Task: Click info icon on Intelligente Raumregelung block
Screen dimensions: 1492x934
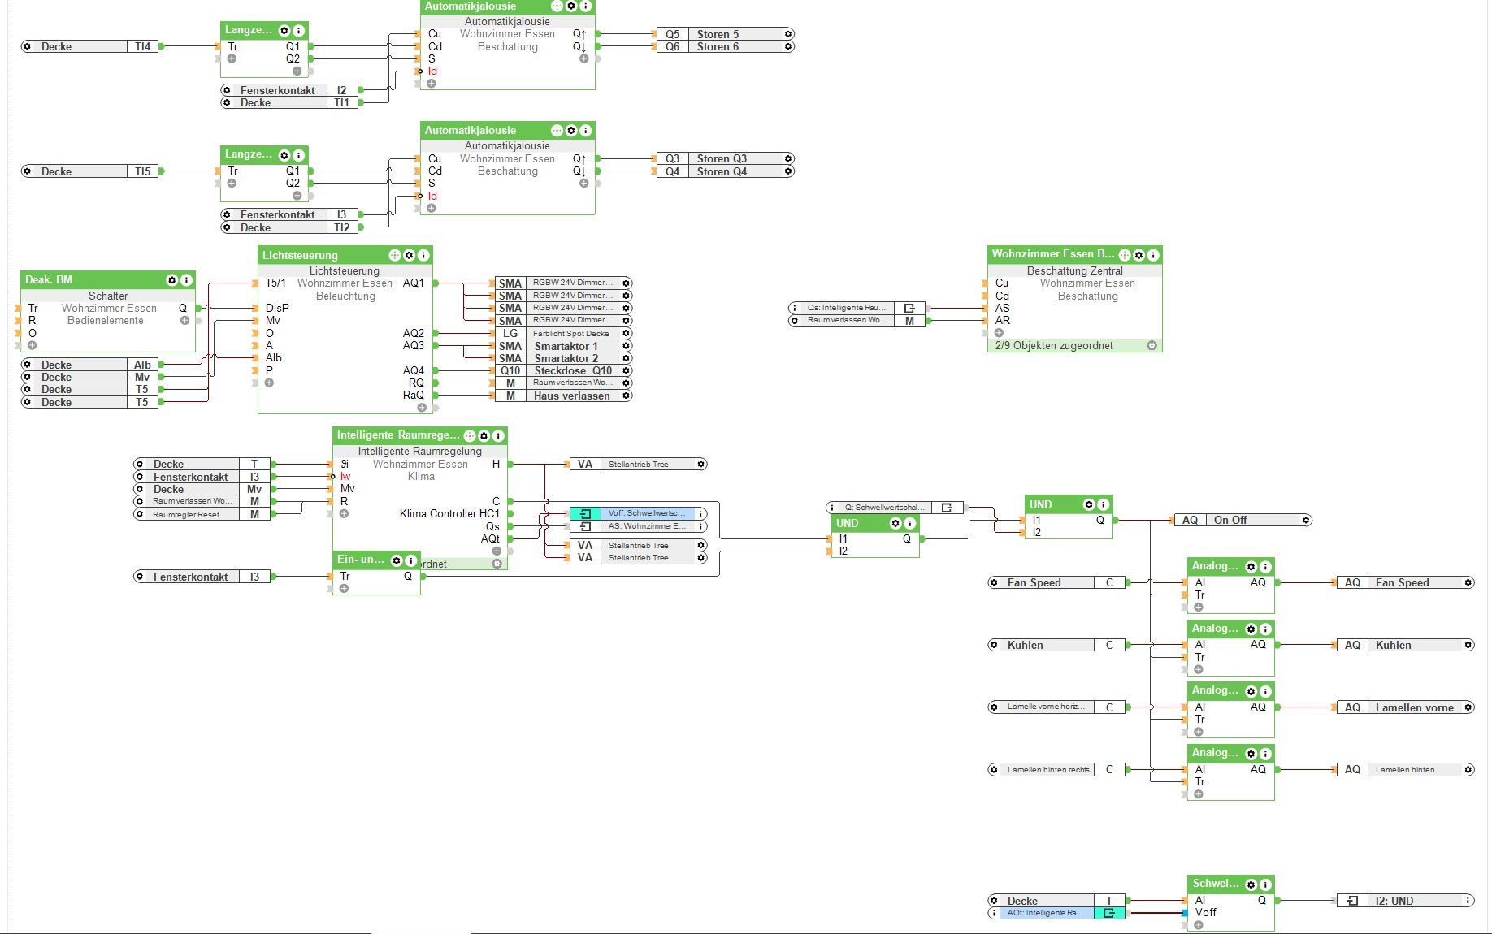Action: point(498,436)
